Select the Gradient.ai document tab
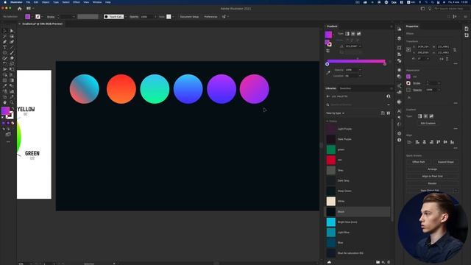 pos(43,24)
